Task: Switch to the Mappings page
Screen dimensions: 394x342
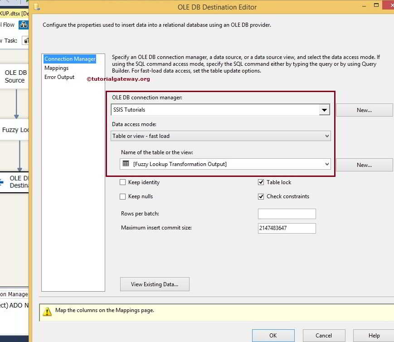Action: pyautogui.click(x=56, y=68)
